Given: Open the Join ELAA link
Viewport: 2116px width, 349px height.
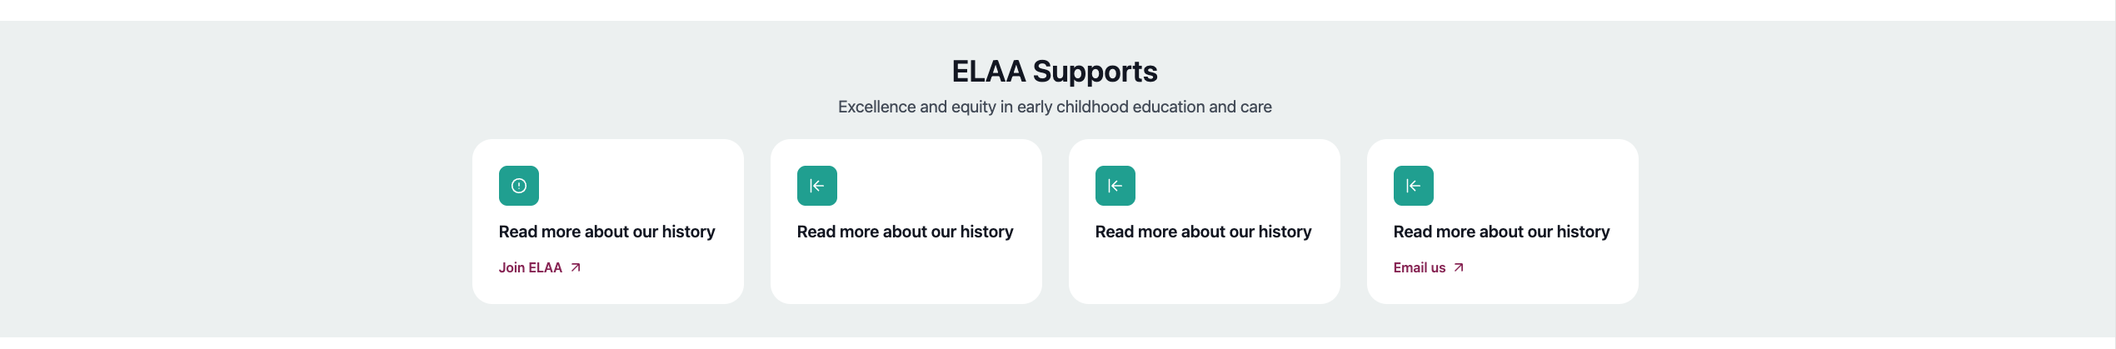Looking at the screenshot, I should tap(531, 267).
